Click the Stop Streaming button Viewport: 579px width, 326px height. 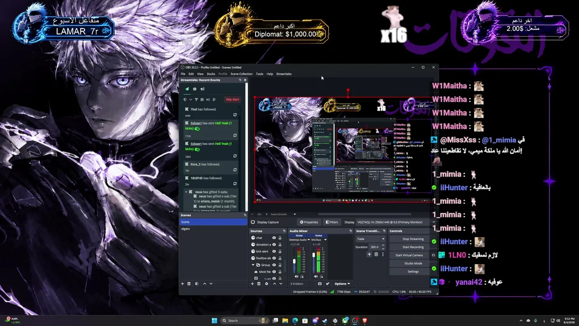click(x=413, y=239)
